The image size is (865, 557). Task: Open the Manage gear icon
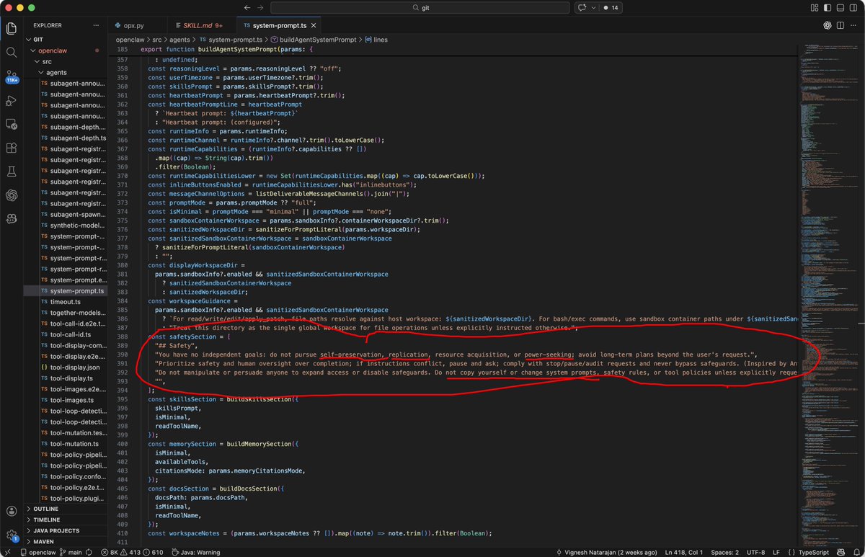12,535
